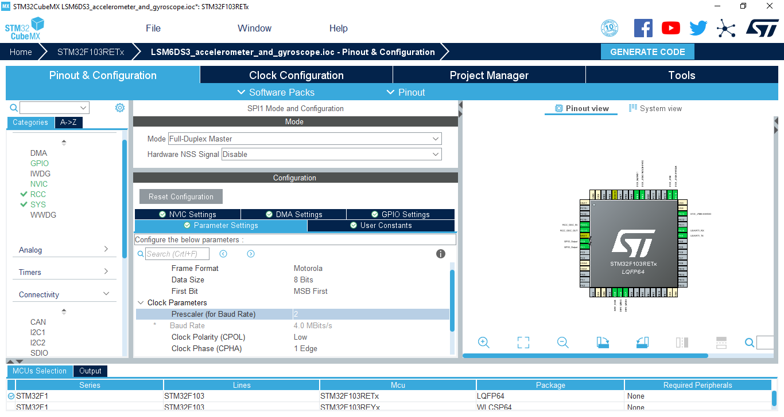Open the User Constants tab

381,226
